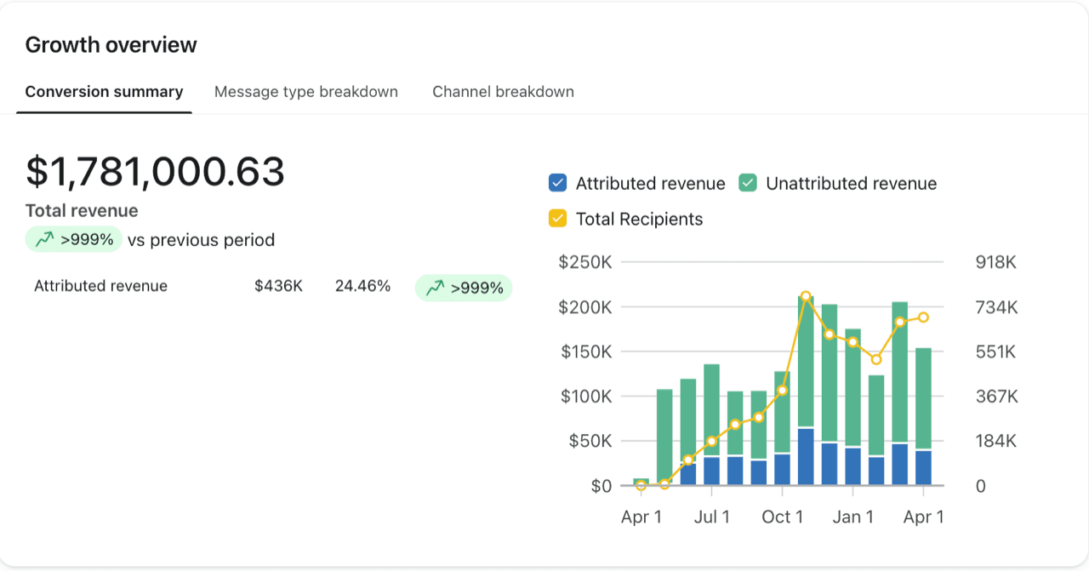Click the $50K y-axis label

[x=590, y=441]
